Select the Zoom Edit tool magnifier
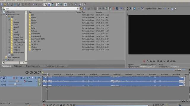The width and height of the screenshot is (190, 106). pos(75,5)
